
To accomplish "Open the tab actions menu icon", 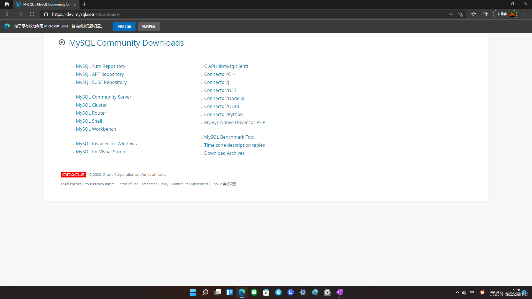I will pos(7,4).
